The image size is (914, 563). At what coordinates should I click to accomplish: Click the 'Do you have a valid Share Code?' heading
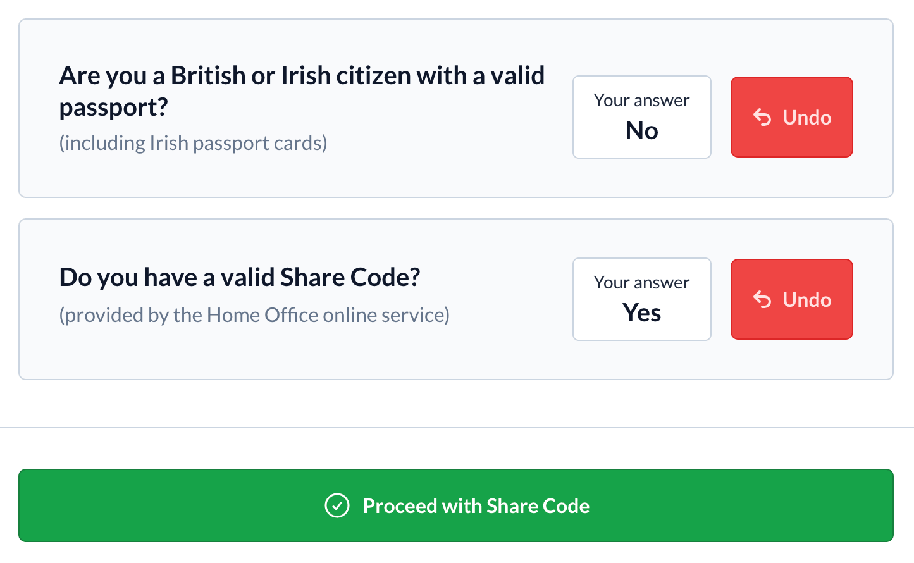click(x=240, y=277)
